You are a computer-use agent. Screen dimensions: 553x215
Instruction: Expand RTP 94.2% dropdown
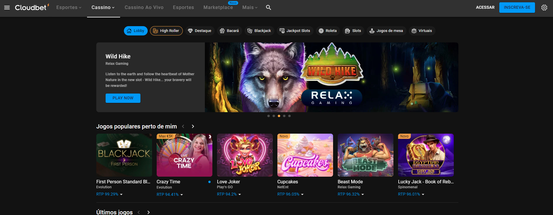pyautogui.click(x=229, y=194)
